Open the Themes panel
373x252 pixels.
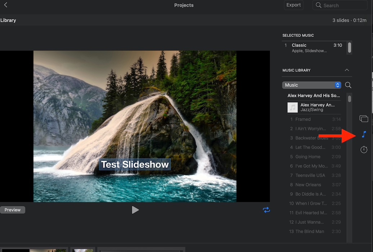tap(364, 118)
